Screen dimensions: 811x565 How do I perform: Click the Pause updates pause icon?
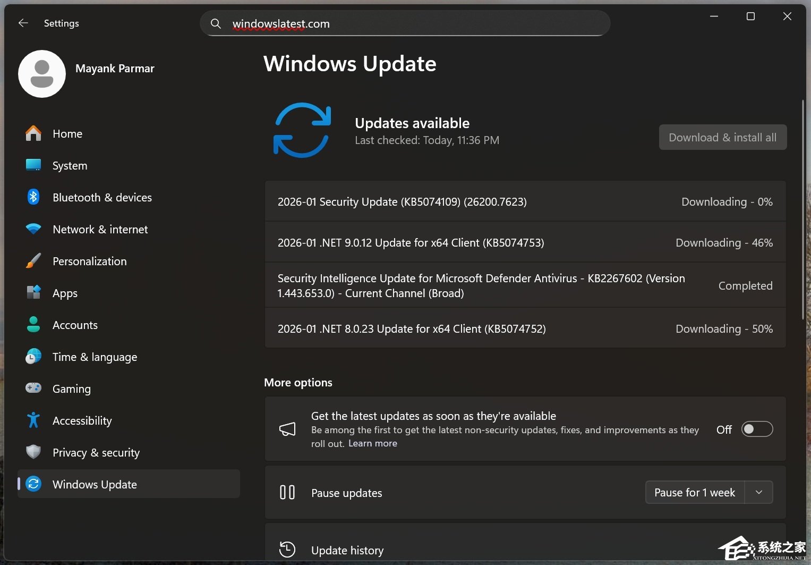coord(287,492)
